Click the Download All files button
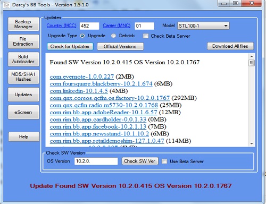 coord(230,46)
